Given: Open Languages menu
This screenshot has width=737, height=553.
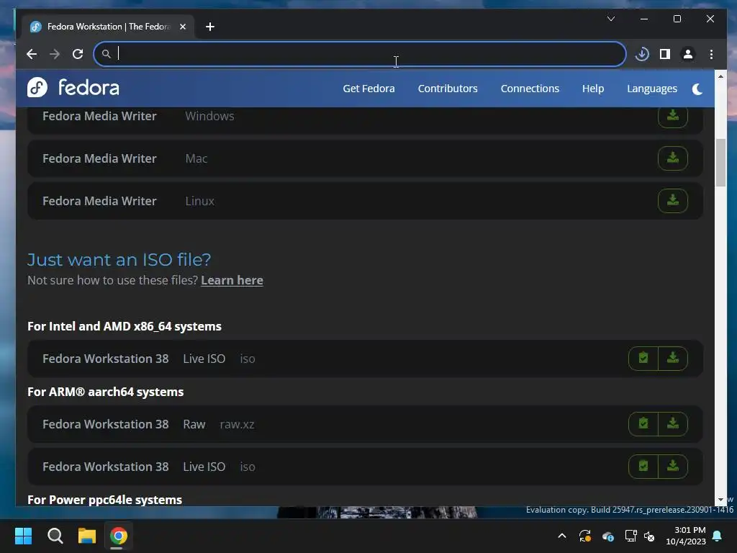Looking at the screenshot, I should pos(652,89).
